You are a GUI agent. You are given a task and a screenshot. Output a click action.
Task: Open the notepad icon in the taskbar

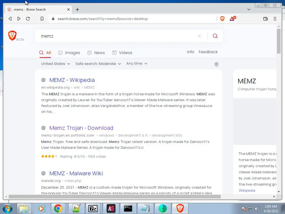[x=145, y=208]
